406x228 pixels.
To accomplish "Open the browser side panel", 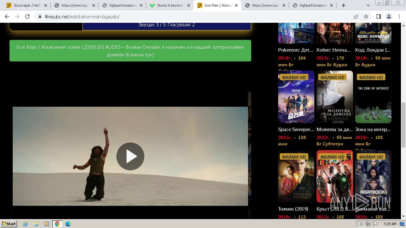I will [x=379, y=16].
